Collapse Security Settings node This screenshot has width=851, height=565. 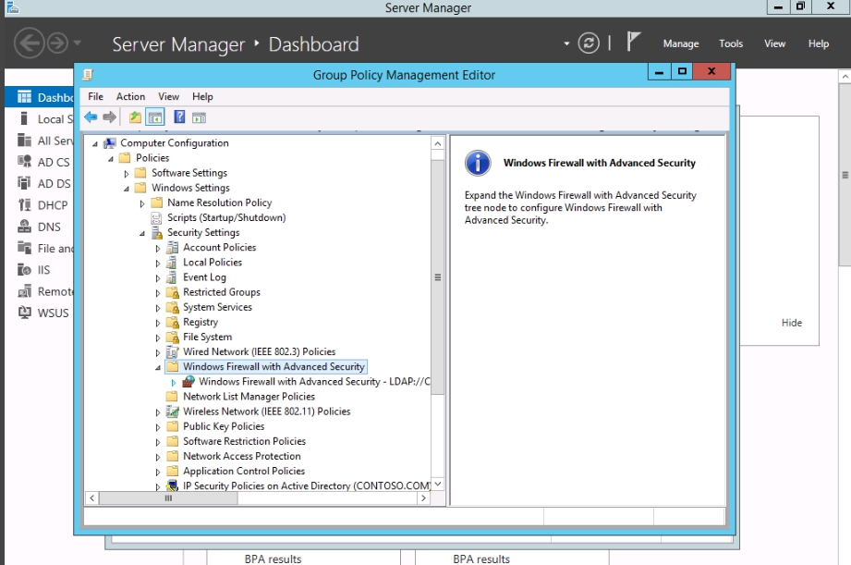[x=142, y=234]
